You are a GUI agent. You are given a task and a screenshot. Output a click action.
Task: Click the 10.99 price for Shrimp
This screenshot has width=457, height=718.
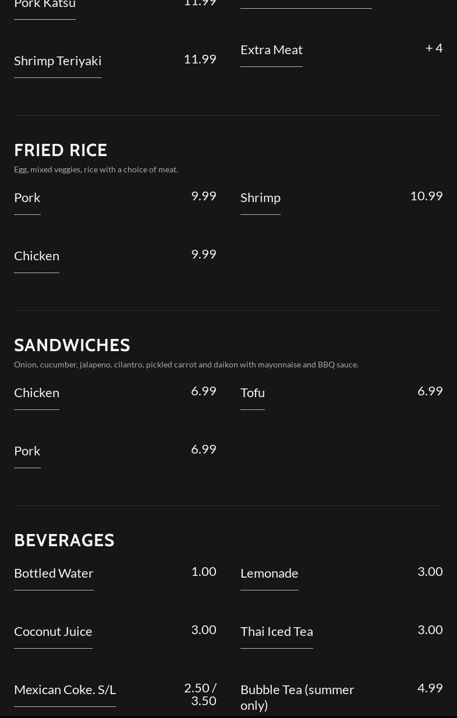(426, 196)
